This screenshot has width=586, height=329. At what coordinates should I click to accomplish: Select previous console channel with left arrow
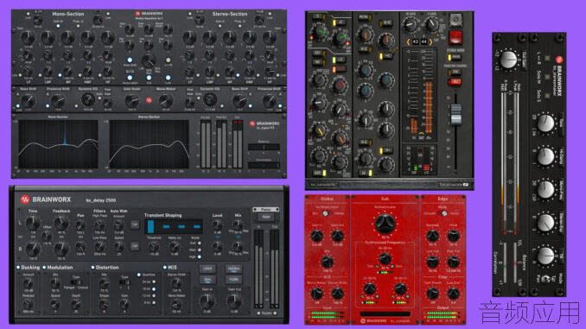click(x=408, y=41)
